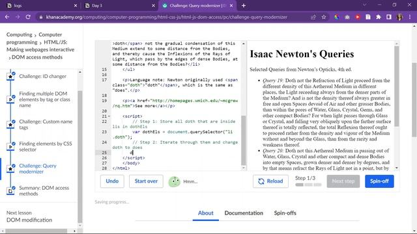The image size is (417, 234).
Task: Open Finding multiple DOM elements by tag lesson
Action: coord(45,99)
